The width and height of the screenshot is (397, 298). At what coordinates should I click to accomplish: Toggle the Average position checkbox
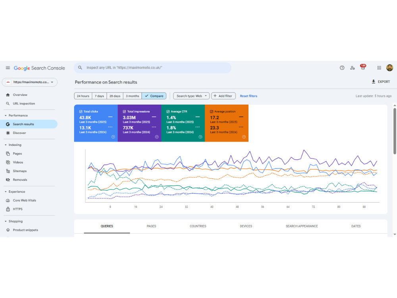tap(212, 112)
